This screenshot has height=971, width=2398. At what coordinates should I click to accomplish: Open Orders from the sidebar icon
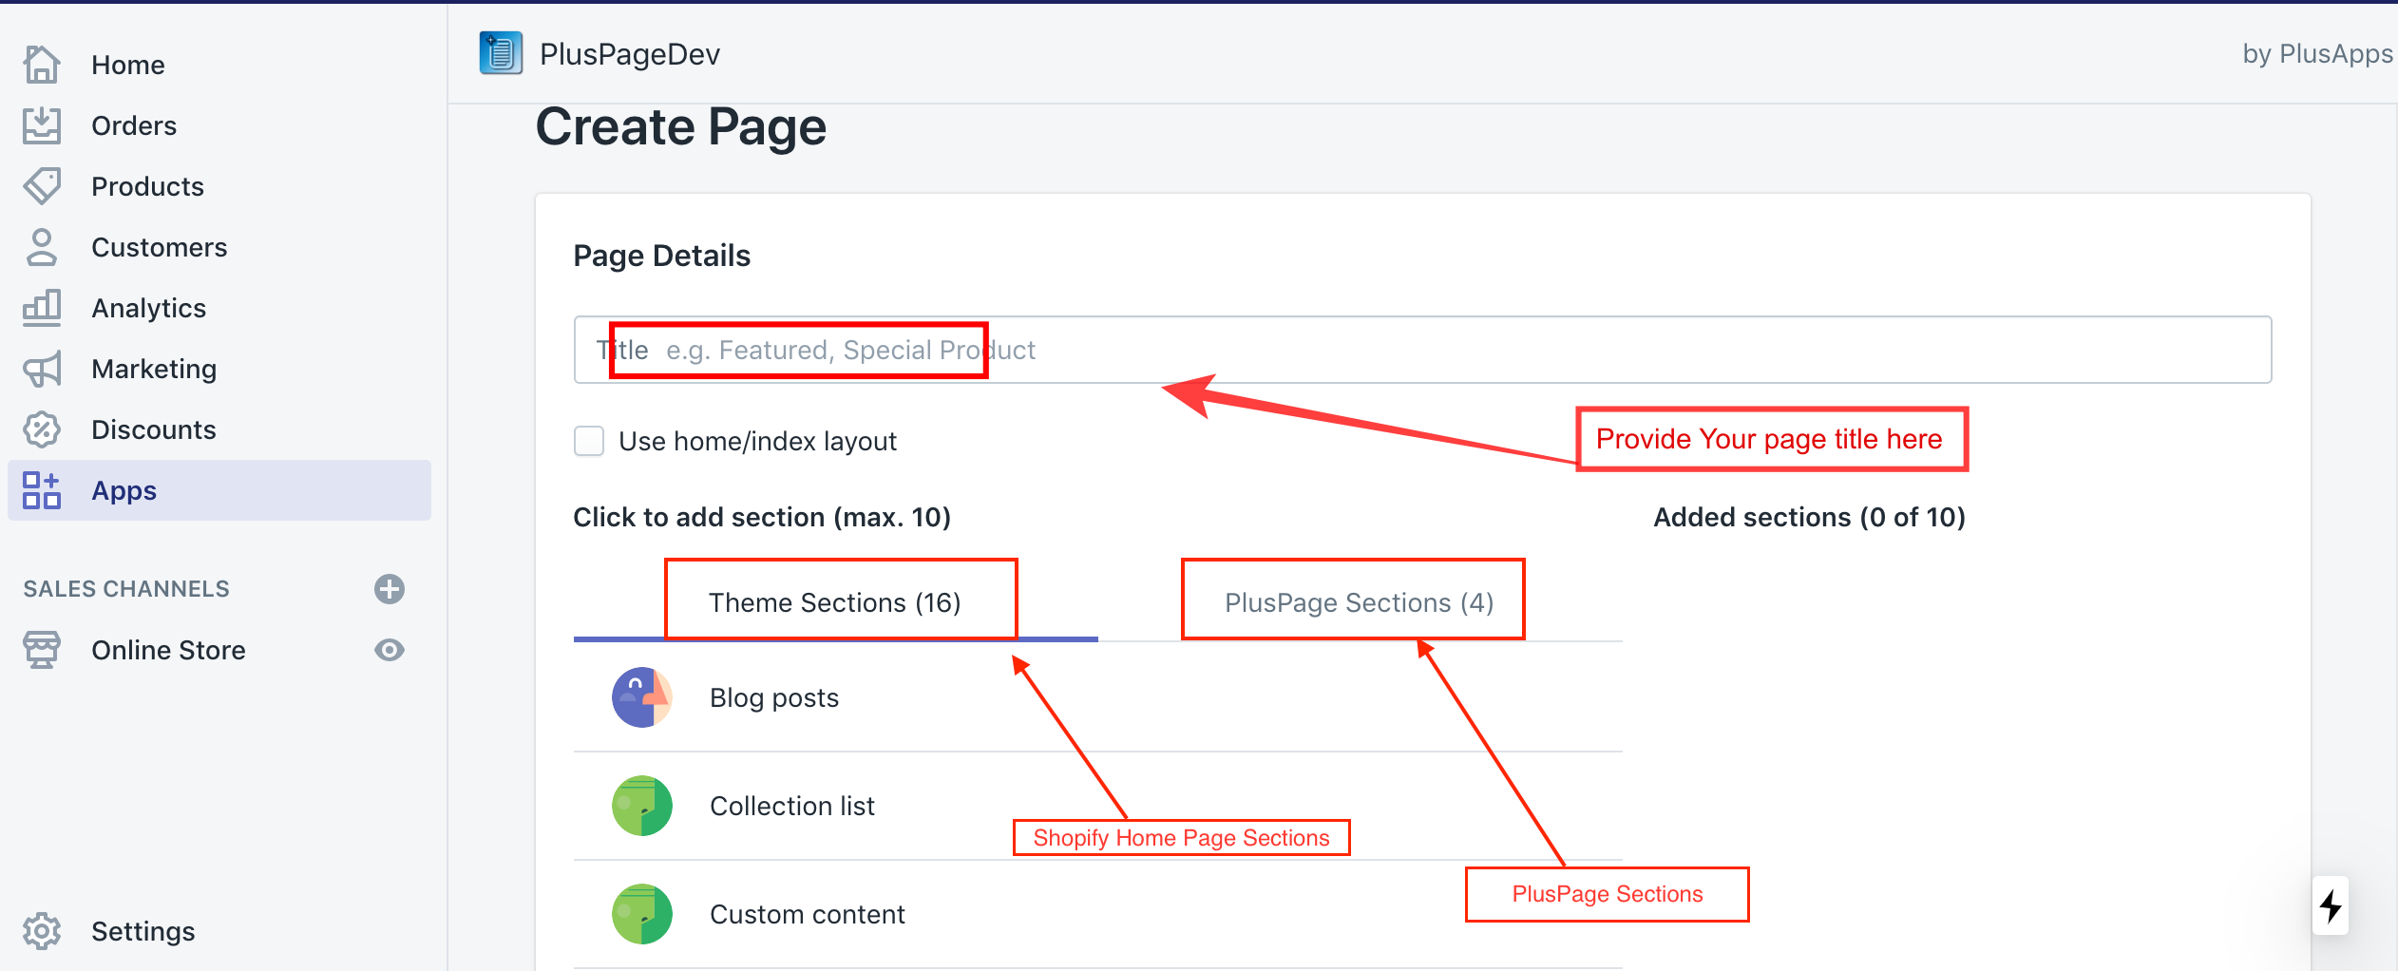[x=42, y=125]
